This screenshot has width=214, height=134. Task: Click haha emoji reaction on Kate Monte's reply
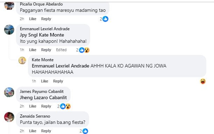tap(203, 81)
